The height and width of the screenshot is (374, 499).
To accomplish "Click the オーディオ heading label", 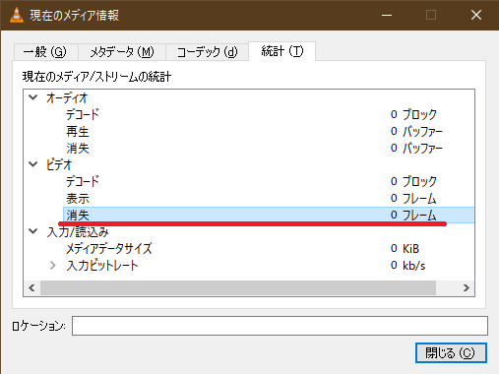I will point(67,97).
